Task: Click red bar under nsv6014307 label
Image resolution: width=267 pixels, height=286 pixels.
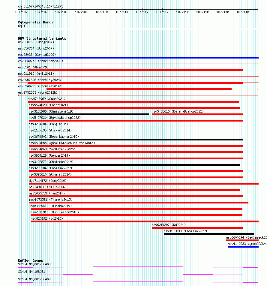Action: pos(197,228)
